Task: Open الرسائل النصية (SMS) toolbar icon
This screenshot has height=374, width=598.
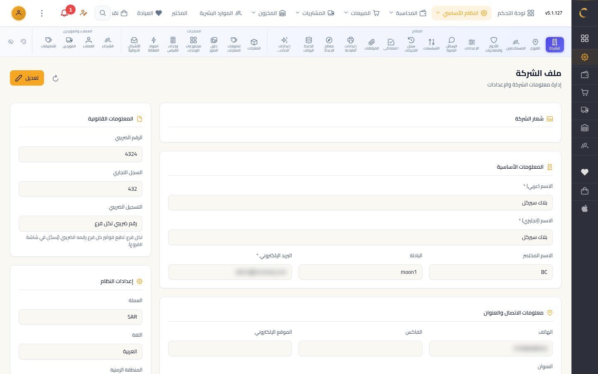Action: tap(451, 44)
